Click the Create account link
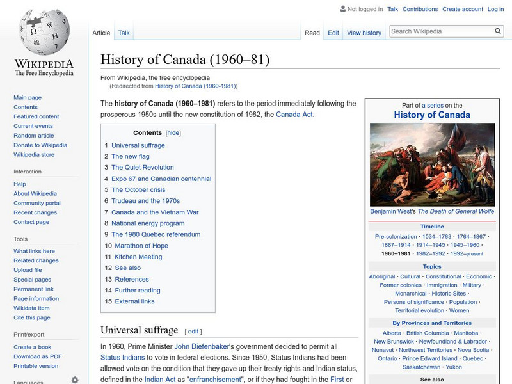 point(462,8)
